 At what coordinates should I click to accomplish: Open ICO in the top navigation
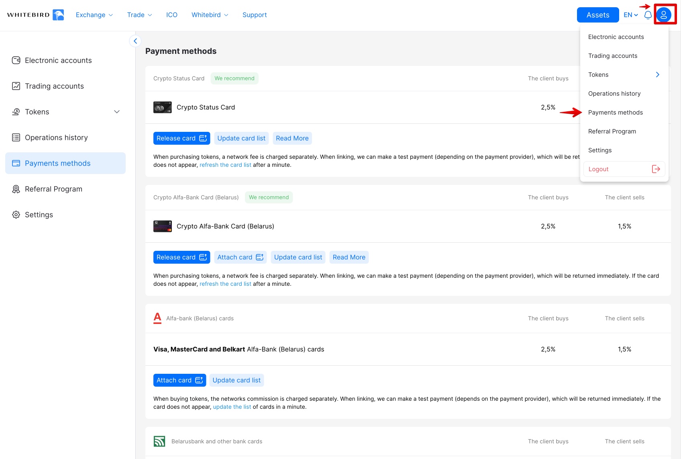coord(172,15)
